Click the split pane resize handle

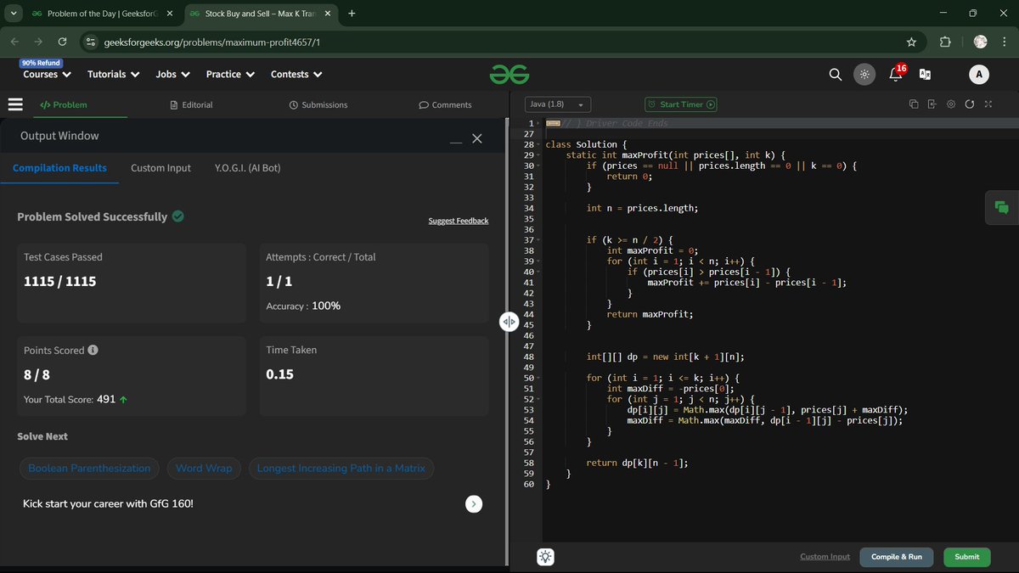[509, 321]
